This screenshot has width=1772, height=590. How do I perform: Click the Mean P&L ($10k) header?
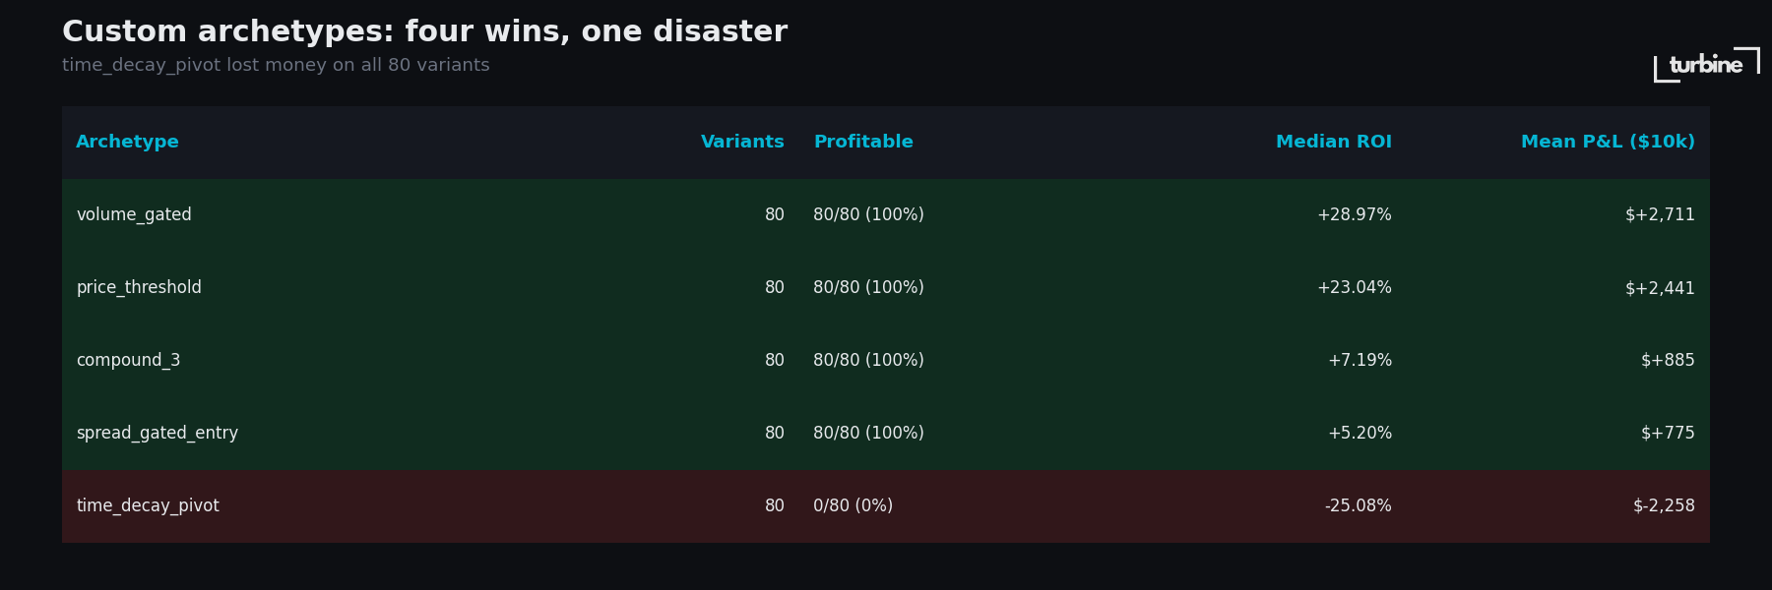[x=1608, y=142]
